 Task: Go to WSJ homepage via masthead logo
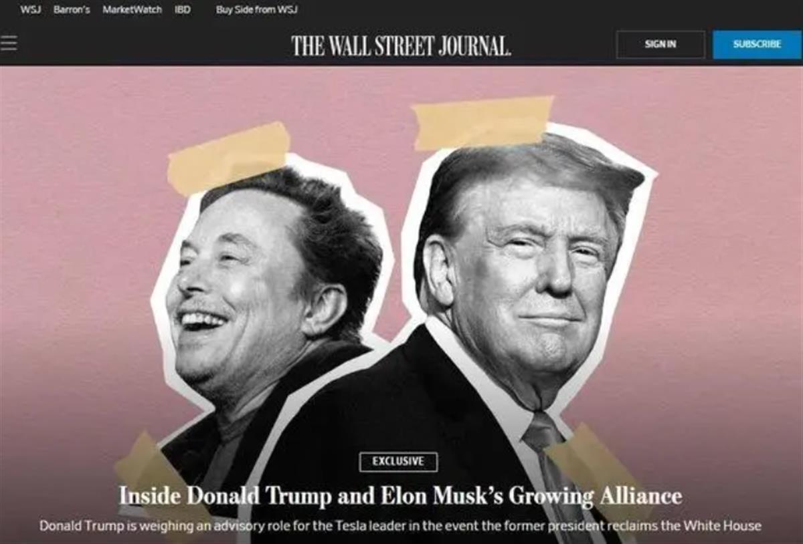[401, 45]
